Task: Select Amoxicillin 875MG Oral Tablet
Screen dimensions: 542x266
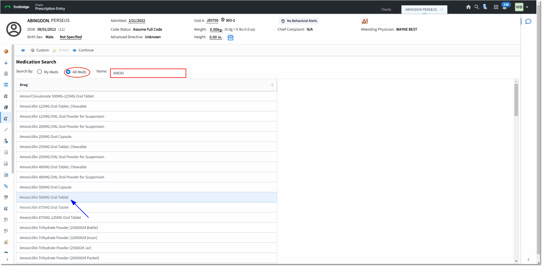Action: (x=146, y=207)
